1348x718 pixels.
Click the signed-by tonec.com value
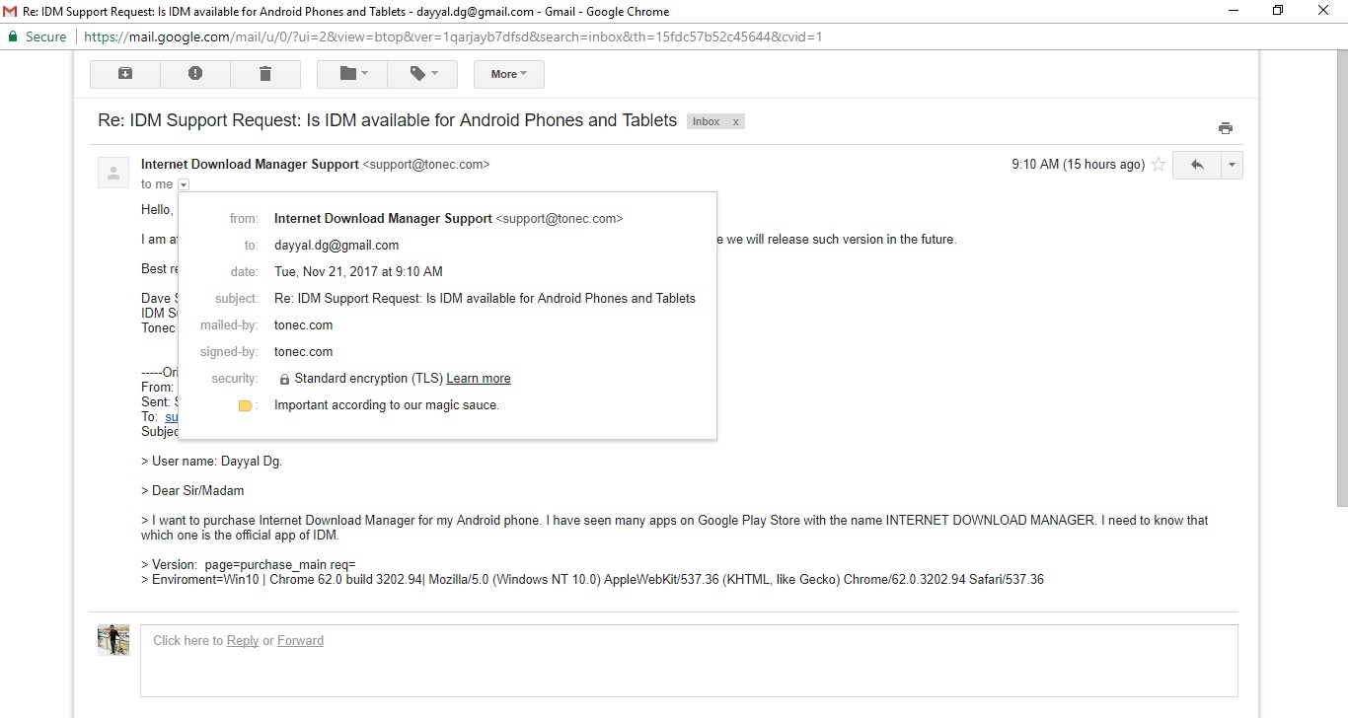pos(303,351)
